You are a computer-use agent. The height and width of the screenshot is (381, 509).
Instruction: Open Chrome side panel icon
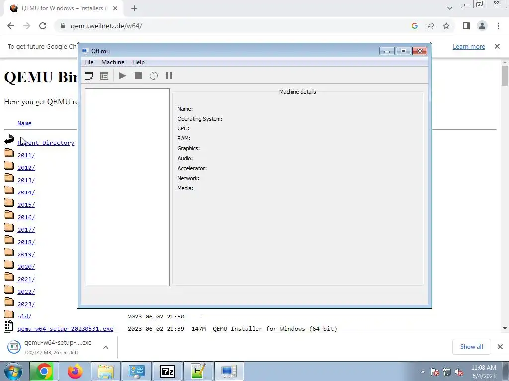pyautogui.click(x=466, y=26)
